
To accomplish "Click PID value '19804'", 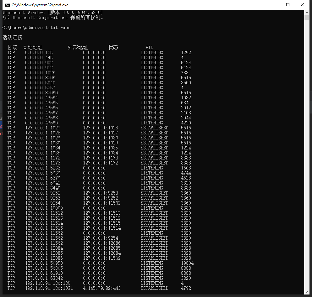I will (187, 263).
